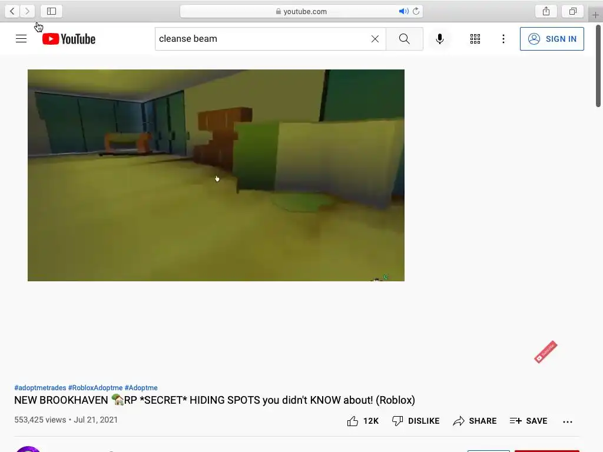The image size is (603, 452).
Task: Open the #Adoptme hashtag link
Action: (x=141, y=388)
